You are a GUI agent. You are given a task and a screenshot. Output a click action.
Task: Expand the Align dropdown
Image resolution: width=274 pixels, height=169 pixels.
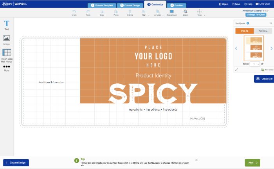point(144,13)
